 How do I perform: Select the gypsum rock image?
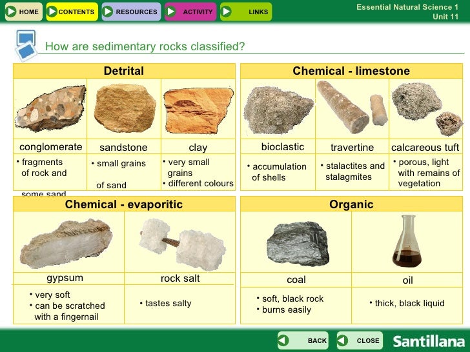coord(66,244)
